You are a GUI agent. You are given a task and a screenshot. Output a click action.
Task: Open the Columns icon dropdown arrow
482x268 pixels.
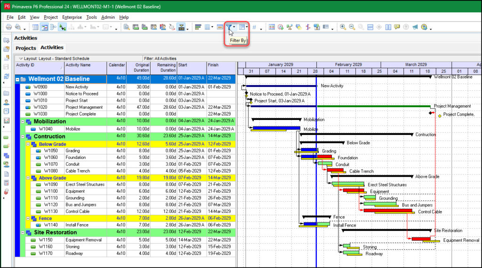click(x=212, y=27)
